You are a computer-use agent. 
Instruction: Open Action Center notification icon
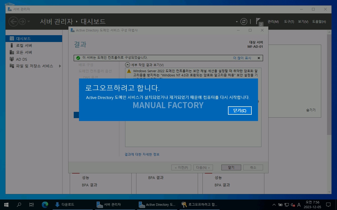click(328, 204)
